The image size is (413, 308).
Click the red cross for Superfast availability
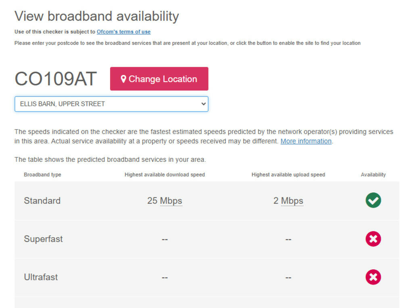pos(373,239)
